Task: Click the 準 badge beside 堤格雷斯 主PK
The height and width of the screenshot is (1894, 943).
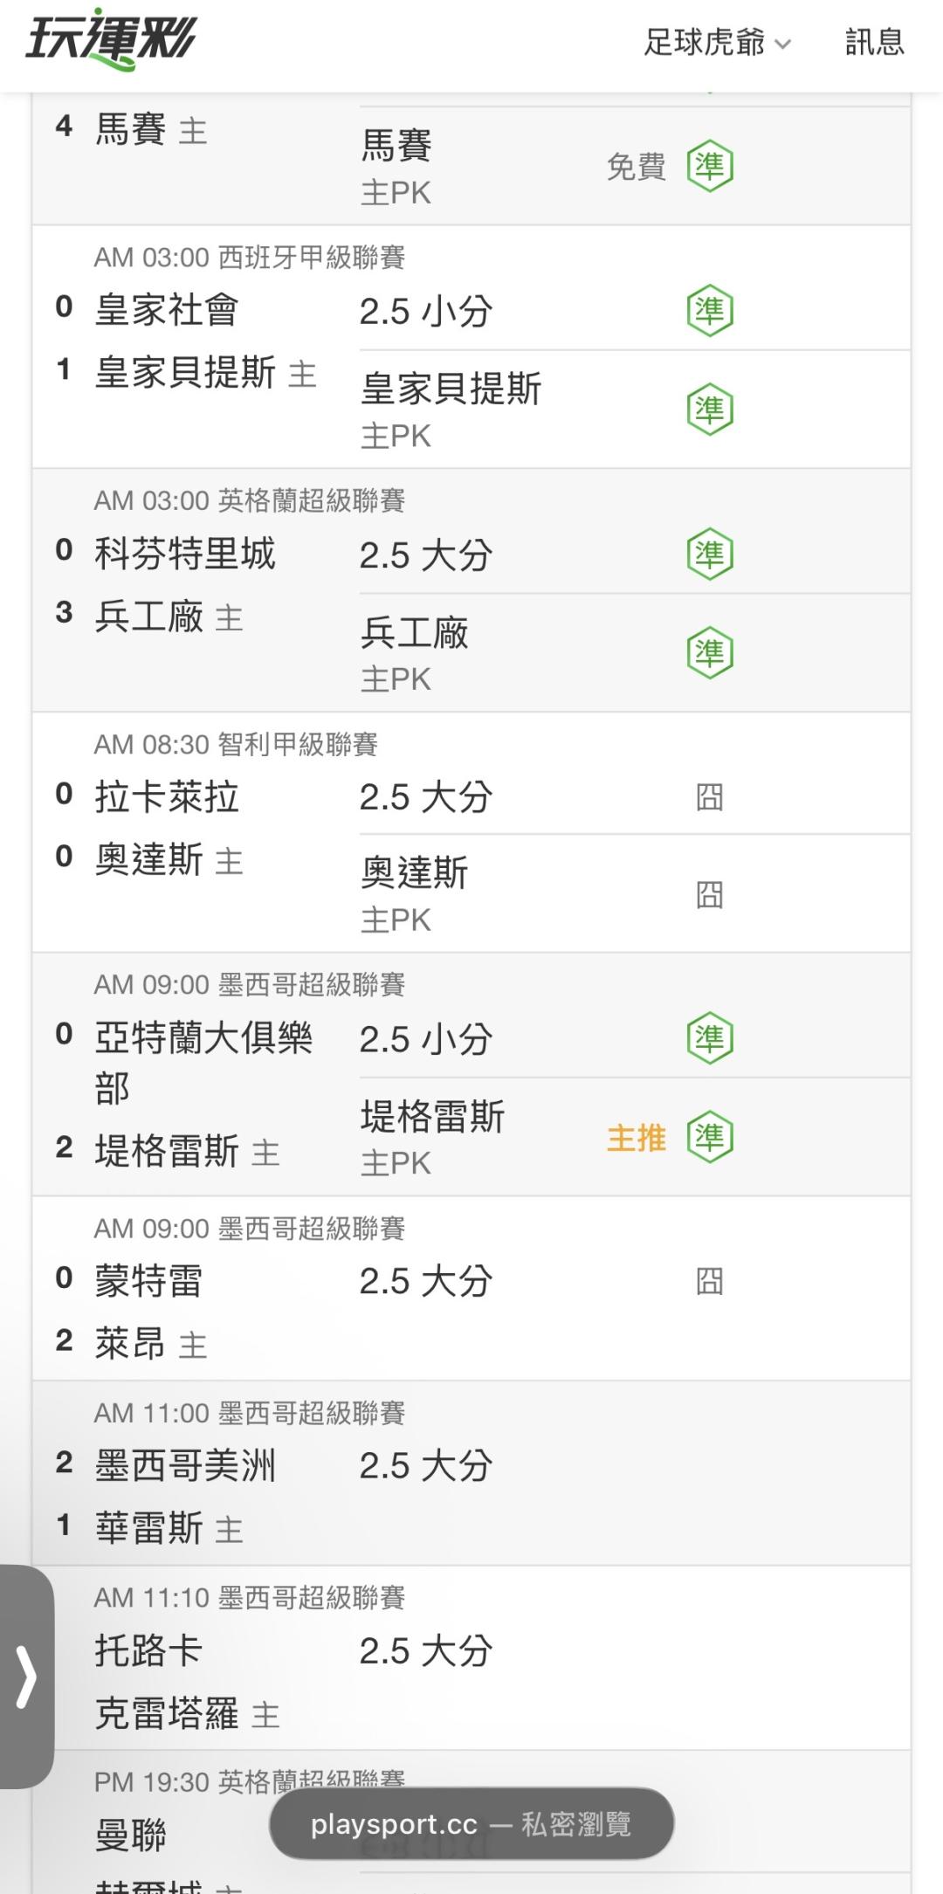Action: [710, 1137]
